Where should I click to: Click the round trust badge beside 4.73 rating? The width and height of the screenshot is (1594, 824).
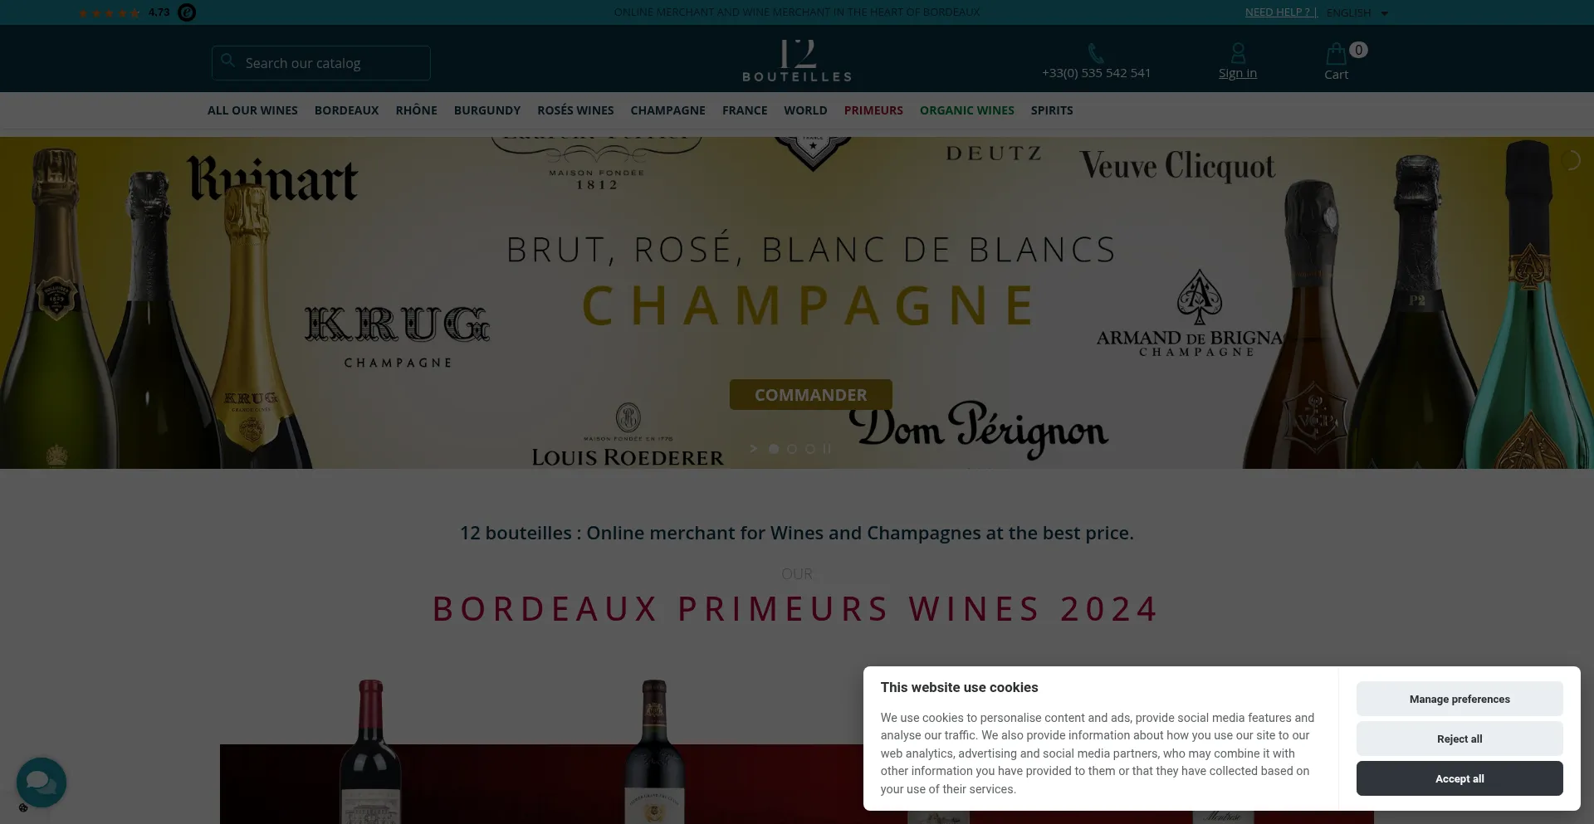tap(188, 12)
